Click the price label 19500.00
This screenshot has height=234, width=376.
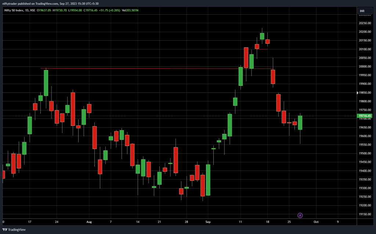point(365,153)
